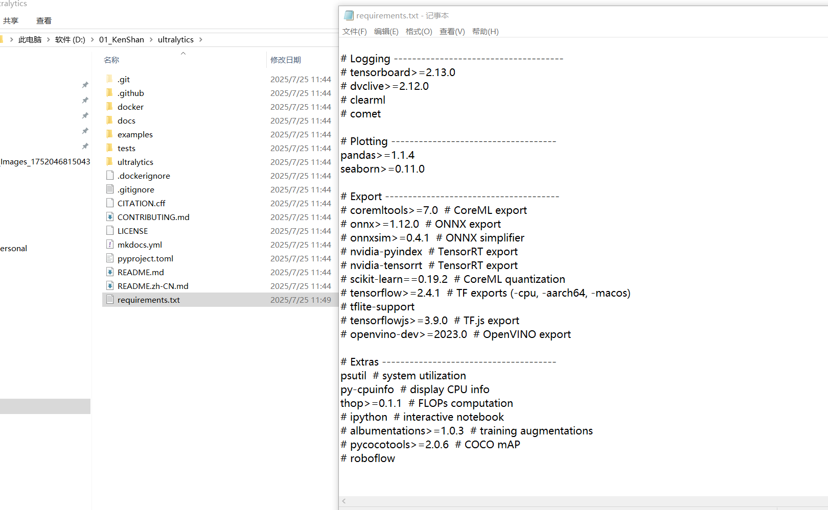The width and height of the screenshot is (828, 510).
Task: Click the .git folder icon
Action: pyautogui.click(x=109, y=79)
